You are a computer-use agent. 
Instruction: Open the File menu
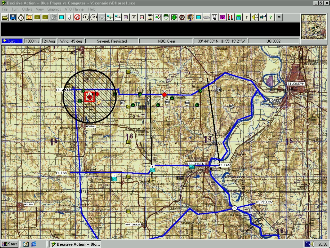coord(5,9)
